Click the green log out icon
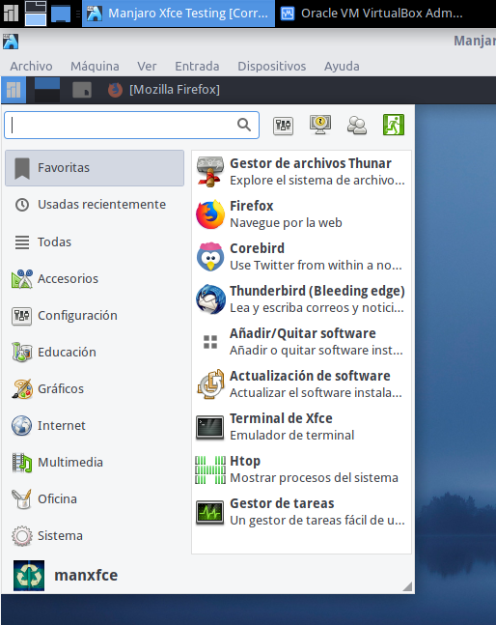The image size is (496, 625). point(394,125)
